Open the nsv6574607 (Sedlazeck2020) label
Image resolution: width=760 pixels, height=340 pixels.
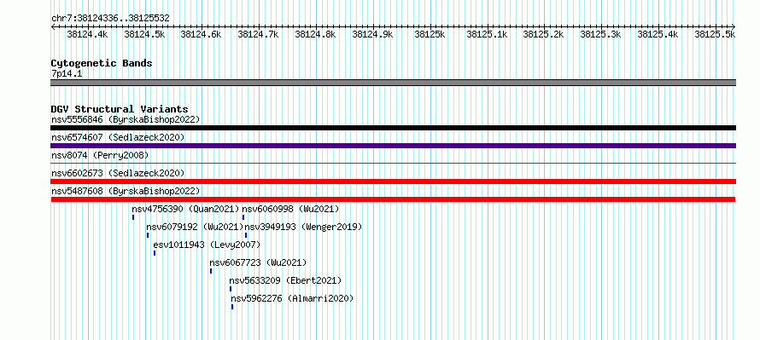click(x=118, y=137)
